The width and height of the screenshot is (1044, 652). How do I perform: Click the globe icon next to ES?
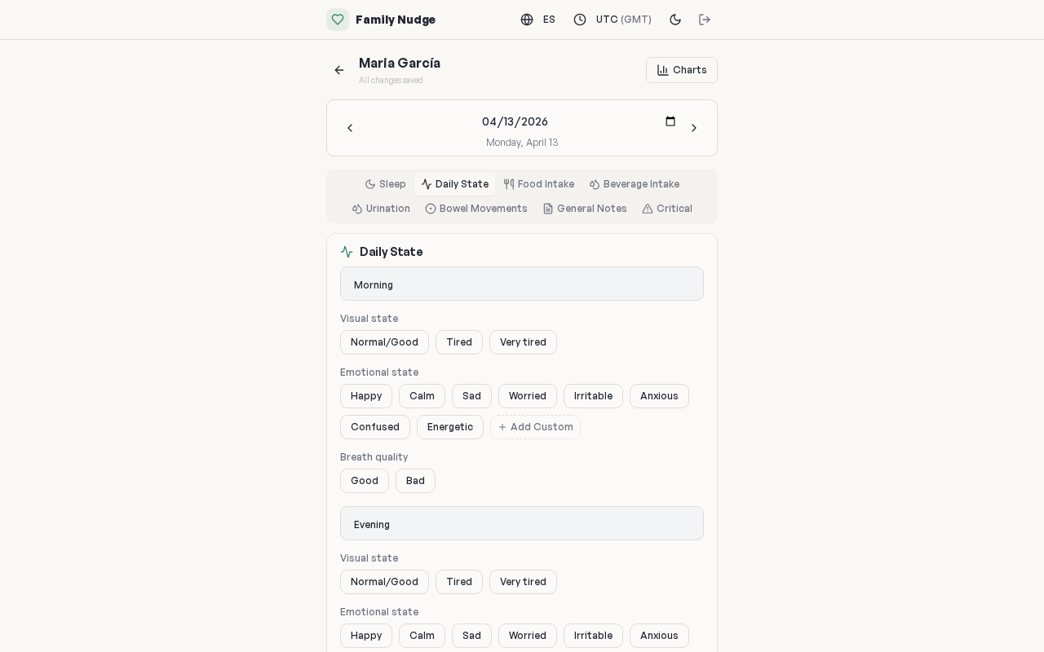[528, 20]
